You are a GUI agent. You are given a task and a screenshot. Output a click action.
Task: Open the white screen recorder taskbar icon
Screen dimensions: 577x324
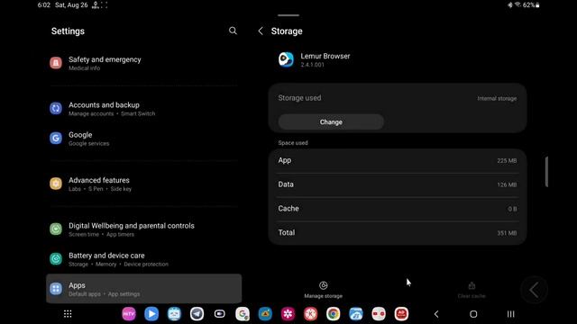220,314
